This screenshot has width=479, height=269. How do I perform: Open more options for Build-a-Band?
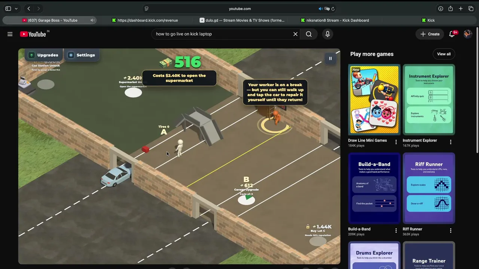[x=396, y=231]
